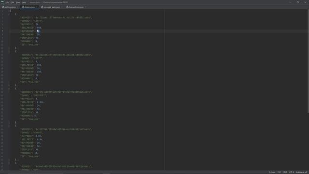Screen dimensions: 309x174
Task: Collapse the first JSON object fold marker
Action: click(x=9, y=14)
